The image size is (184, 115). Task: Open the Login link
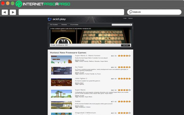coord(125,18)
